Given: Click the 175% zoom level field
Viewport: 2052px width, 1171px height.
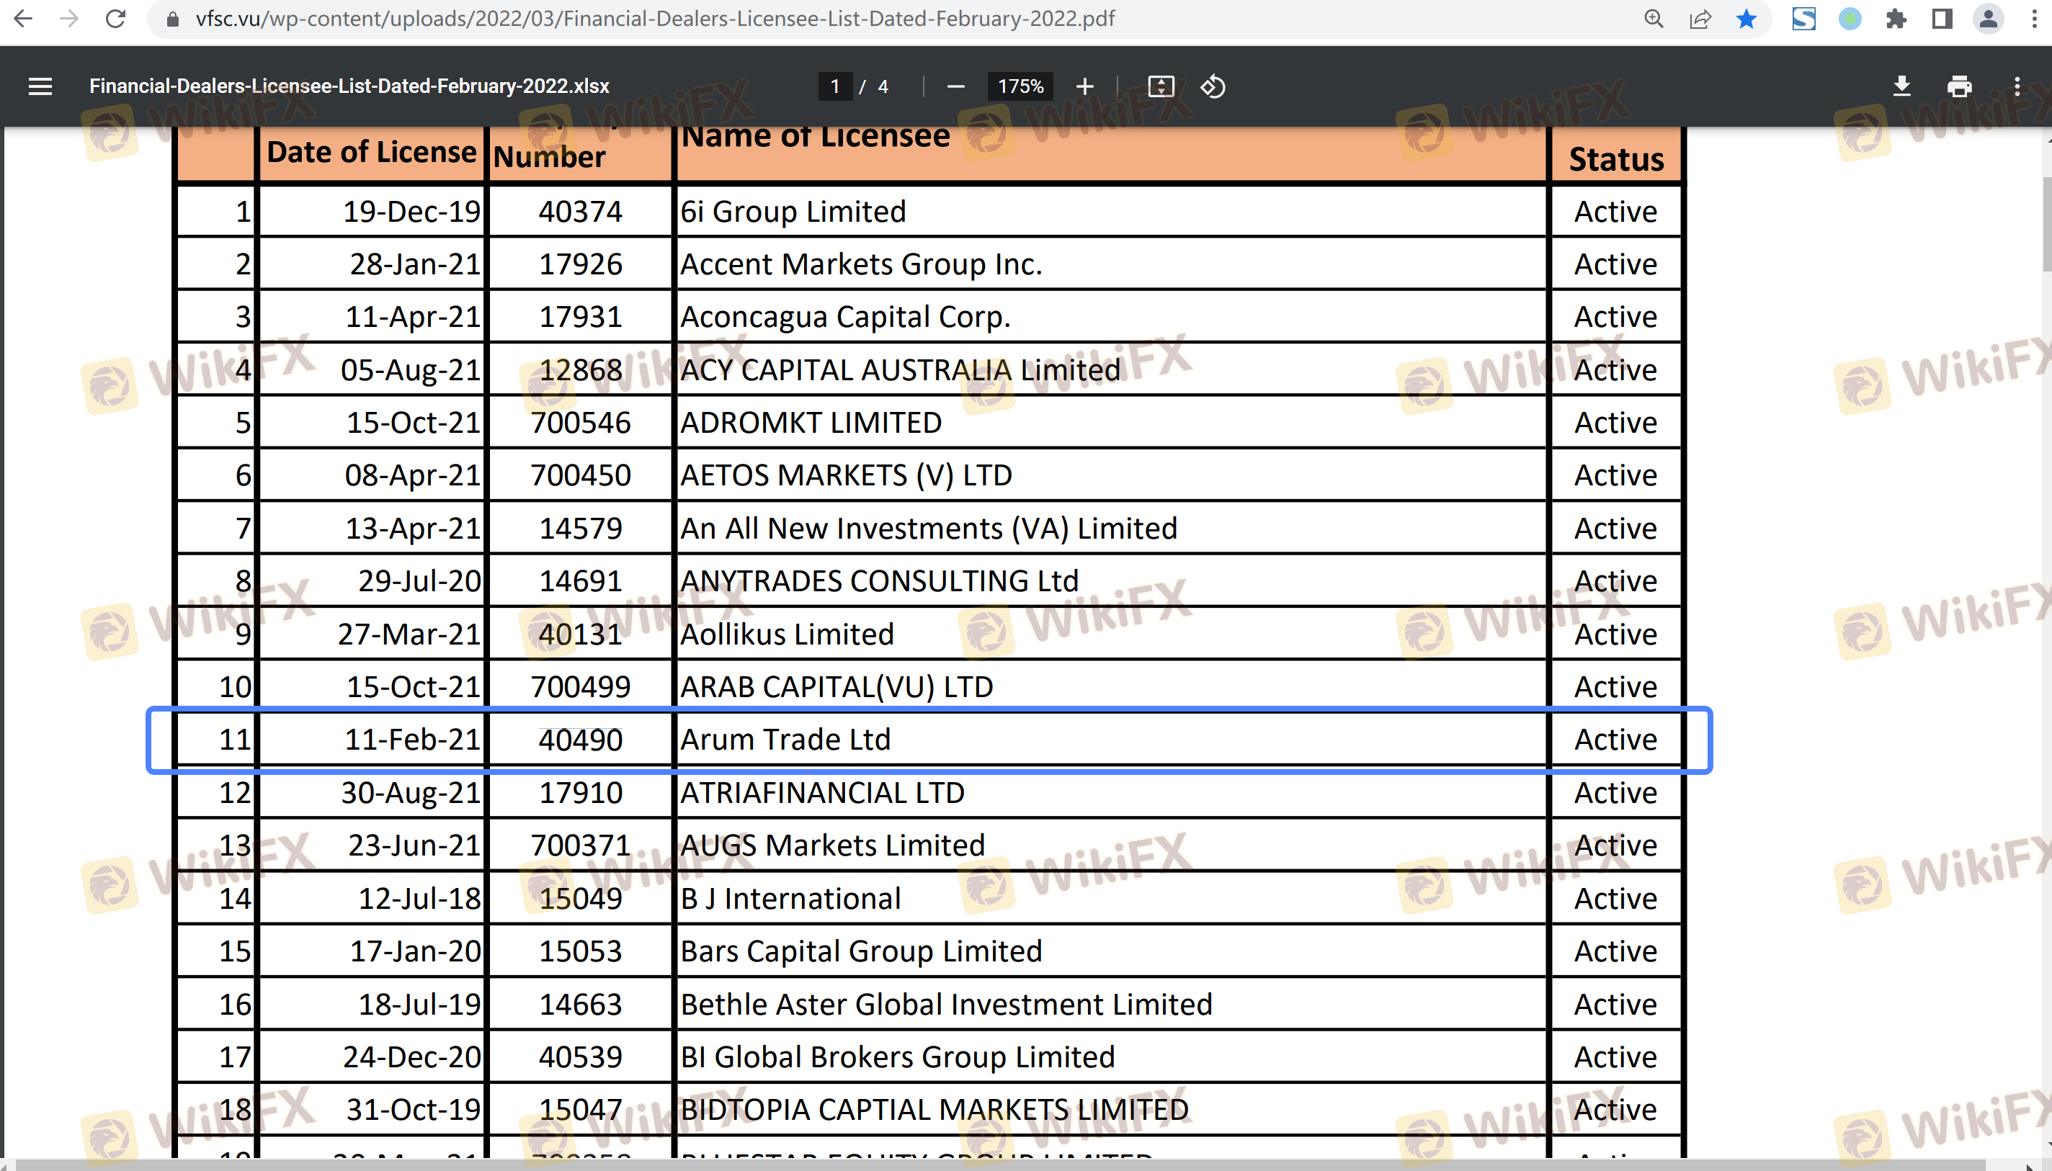Looking at the screenshot, I should [1020, 86].
